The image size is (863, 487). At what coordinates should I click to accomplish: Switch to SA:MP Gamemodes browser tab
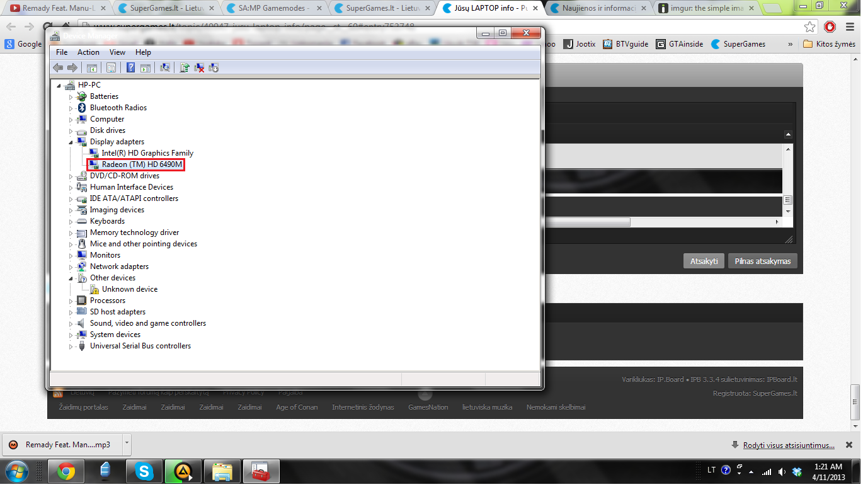tap(274, 8)
